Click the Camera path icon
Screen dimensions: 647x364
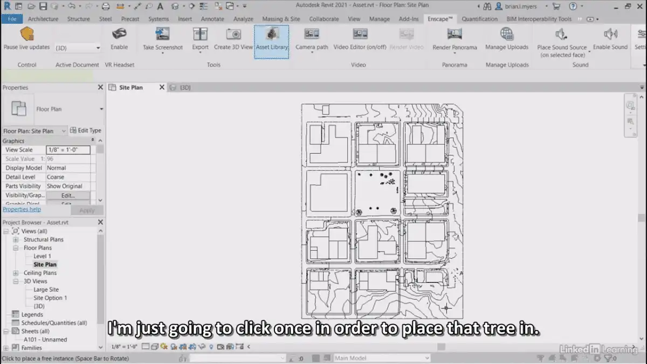tap(312, 34)
